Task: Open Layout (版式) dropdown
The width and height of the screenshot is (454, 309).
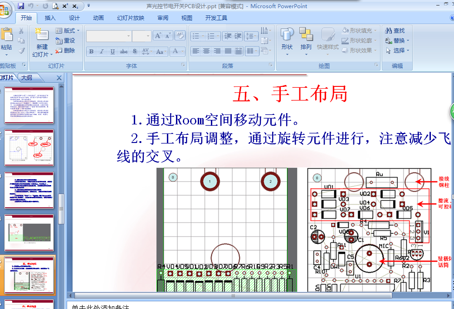Action: (68, 31)
